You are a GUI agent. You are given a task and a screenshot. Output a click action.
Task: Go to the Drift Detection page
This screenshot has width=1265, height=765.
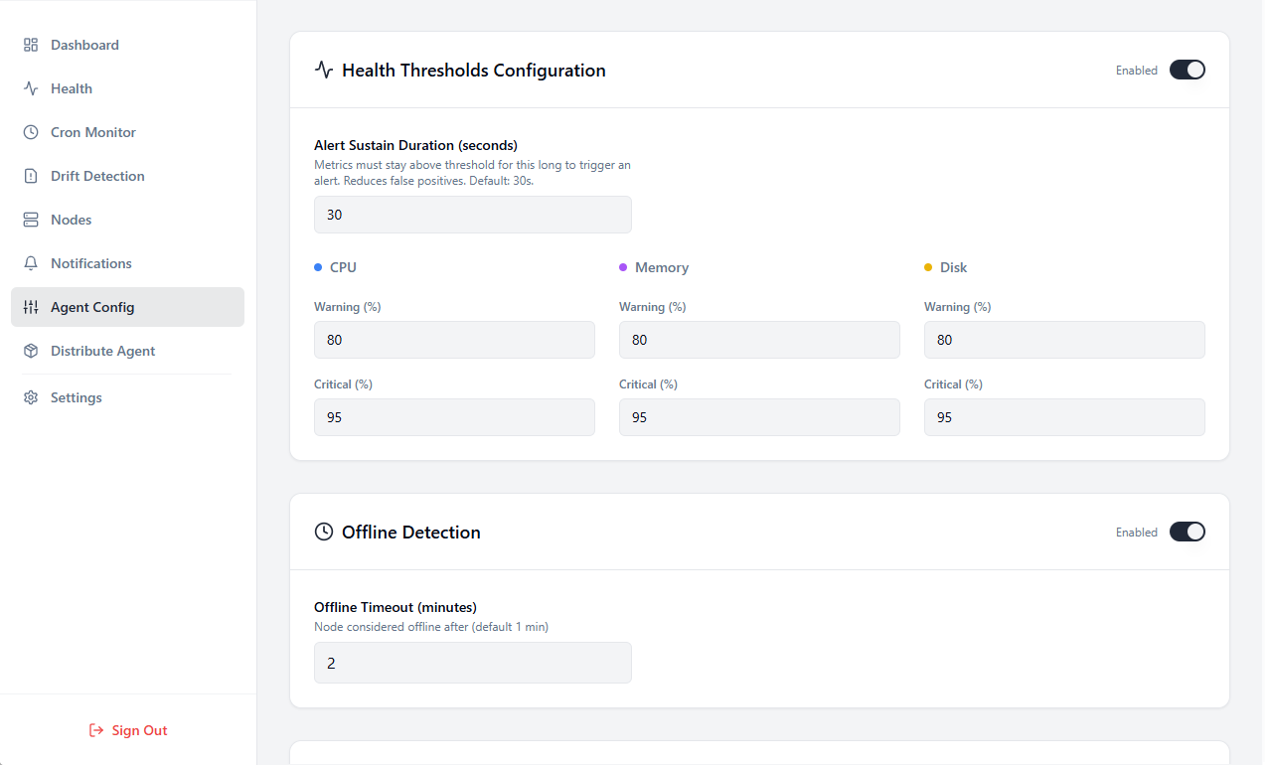click(97, 176)
